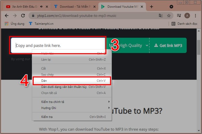Open Chrome's three-dot menu
This screenshot has width=202, height=134.
[x=195, y=15]
